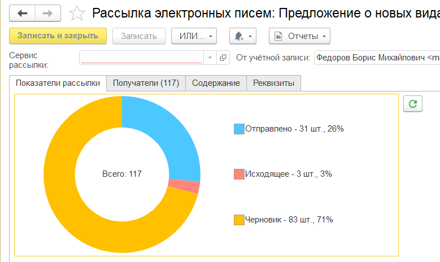The width and height of the screenshot is (440, 262).
Task: Click the От учётной записи field
Action: (x=377, y=58)
